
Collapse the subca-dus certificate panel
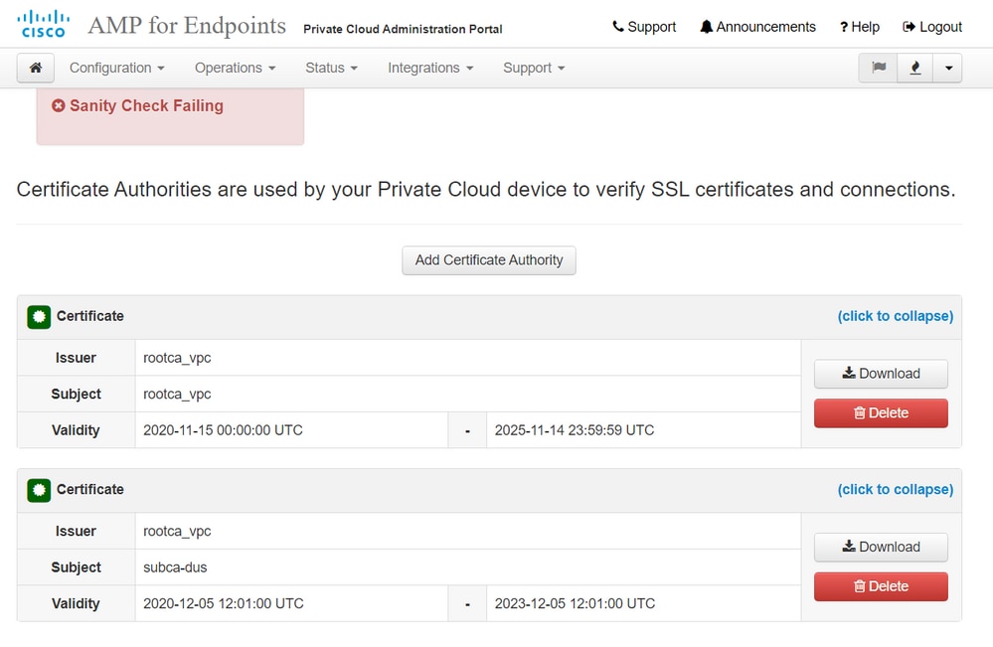pos(895,489)
